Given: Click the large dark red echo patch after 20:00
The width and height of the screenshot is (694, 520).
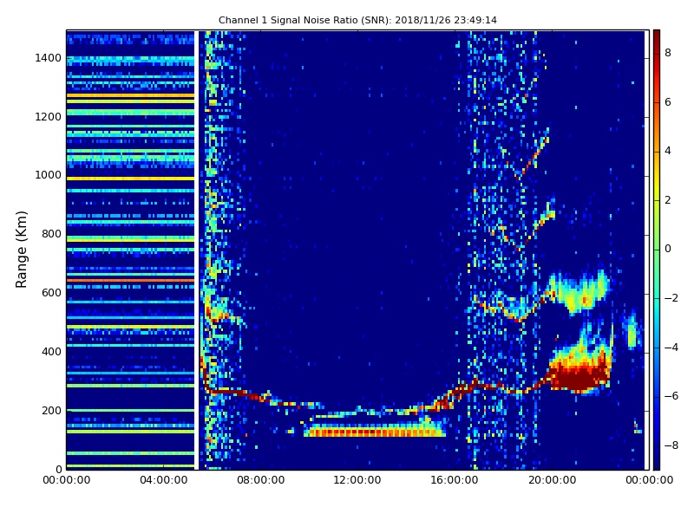Looking at the screenshot, I should click(x=579, y=376).
